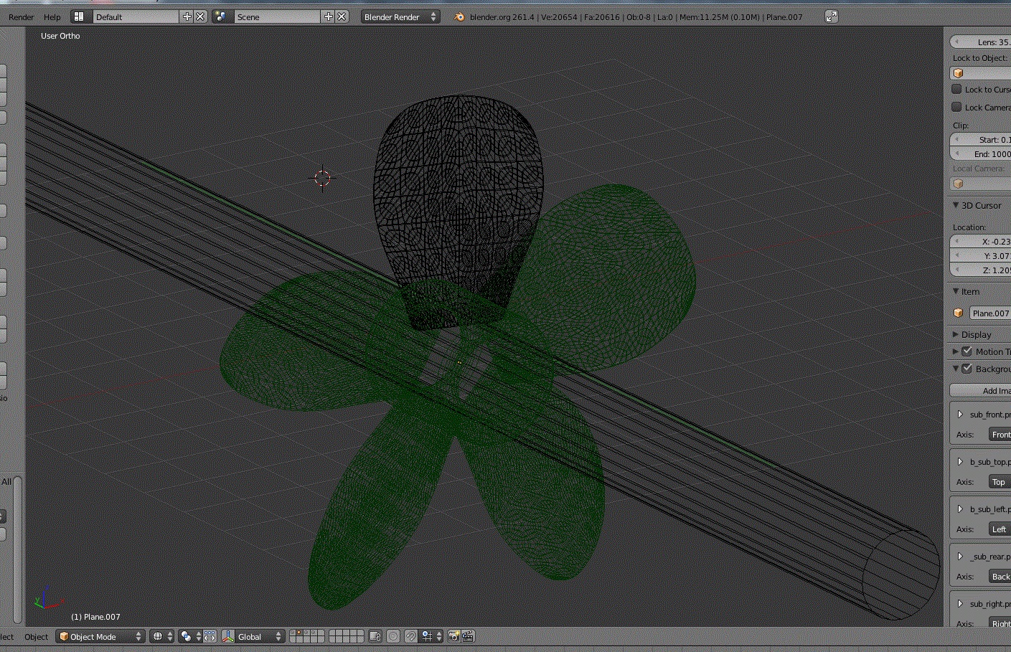This screenshot has width=1011, height=652.
Task: Open the Blender Render engine dropdown
Action: (400, 16)
